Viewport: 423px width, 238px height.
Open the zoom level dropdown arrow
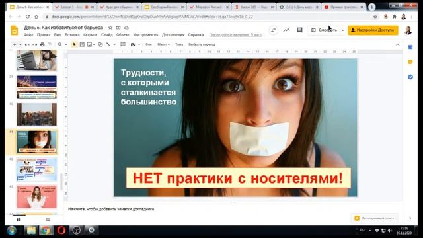[66, 44]
